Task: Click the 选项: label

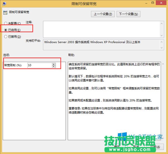Action: tap(6, 55)
